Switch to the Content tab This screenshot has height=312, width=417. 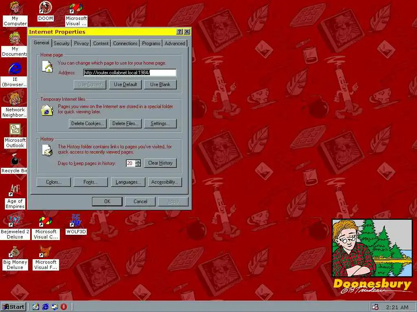tap(101, 43)
